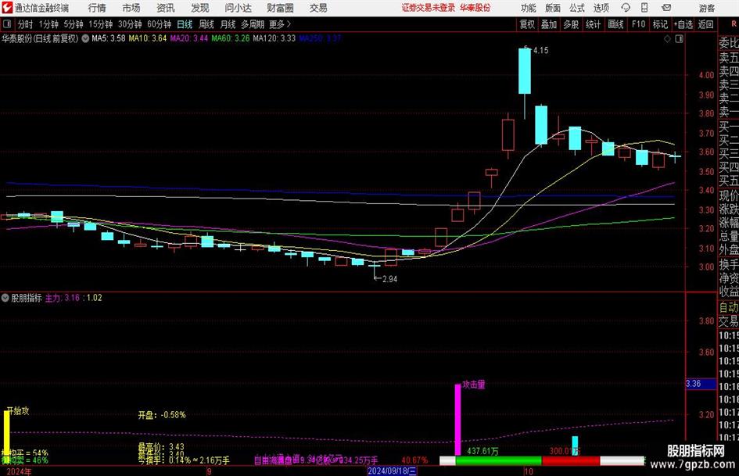Click the 主力: 3.16 indicator value
Image resolution: width=739 pixels, height=476 pixels.
pos(63,298)
